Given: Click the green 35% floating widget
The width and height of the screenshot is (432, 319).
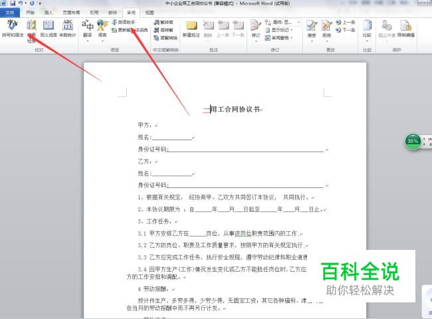Looking at the screenshot, I should 413,141.
